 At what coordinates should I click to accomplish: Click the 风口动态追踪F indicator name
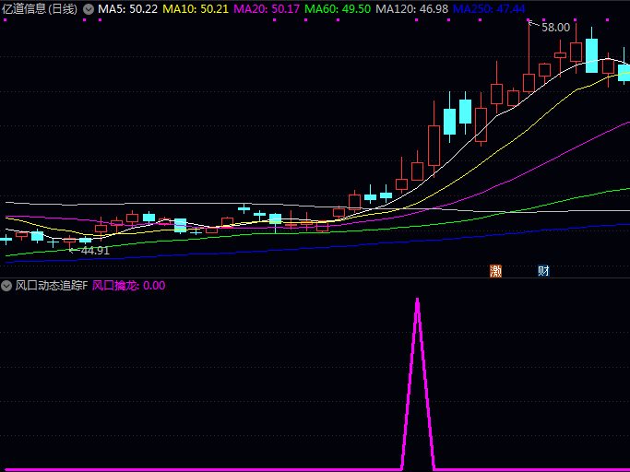(52, 286)
